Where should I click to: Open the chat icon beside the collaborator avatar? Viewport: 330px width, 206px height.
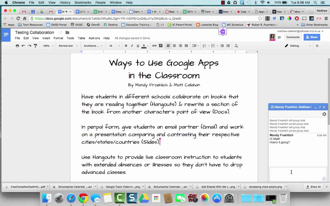(279, 37)
